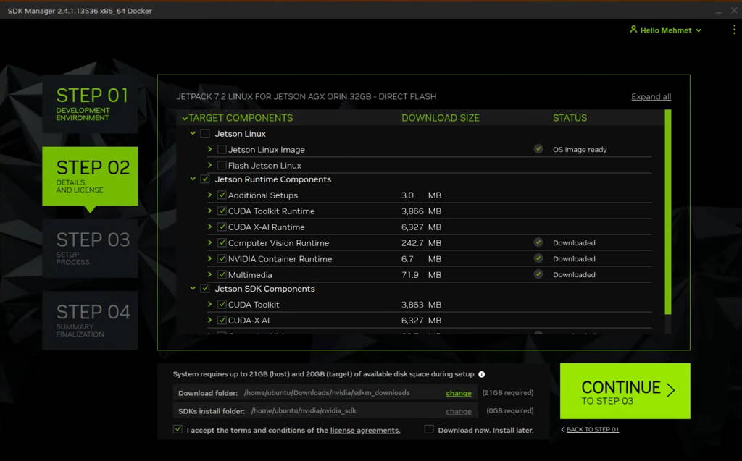
Task: Click the Multimedia downloaded status icon
Action: coord(538,274)
